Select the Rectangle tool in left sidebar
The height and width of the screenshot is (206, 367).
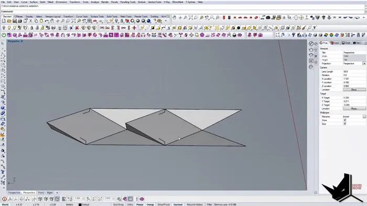[3, 81]
